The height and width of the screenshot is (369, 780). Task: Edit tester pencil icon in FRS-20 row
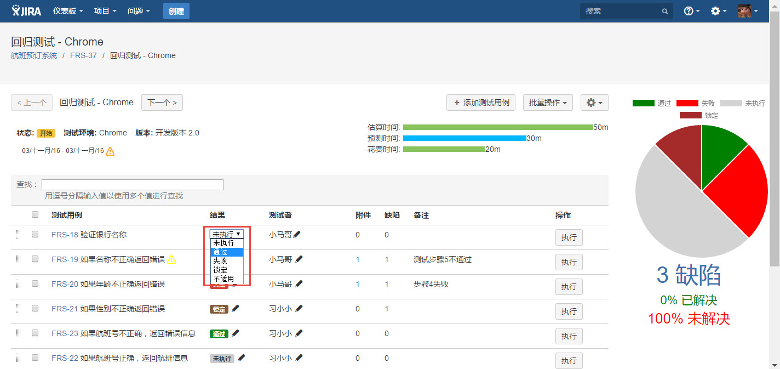click(299, 283)
